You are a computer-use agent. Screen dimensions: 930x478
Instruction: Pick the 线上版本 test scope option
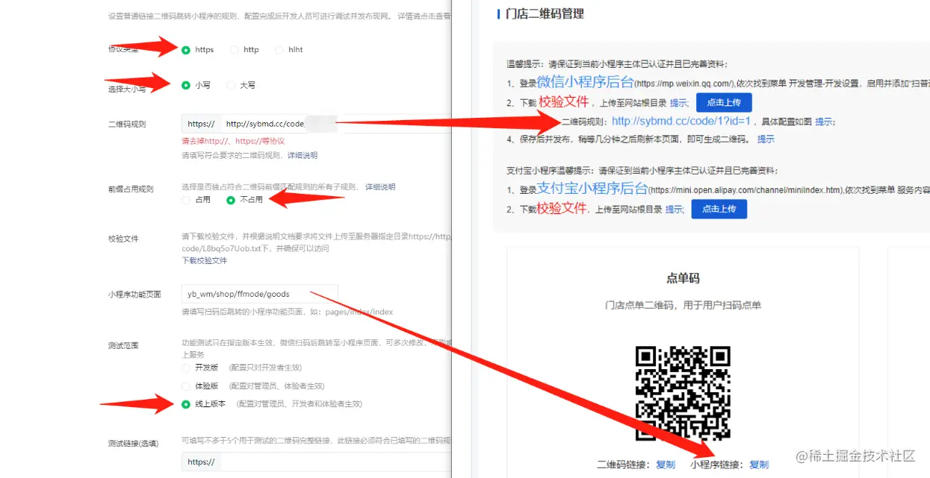(x=186, y=404)
